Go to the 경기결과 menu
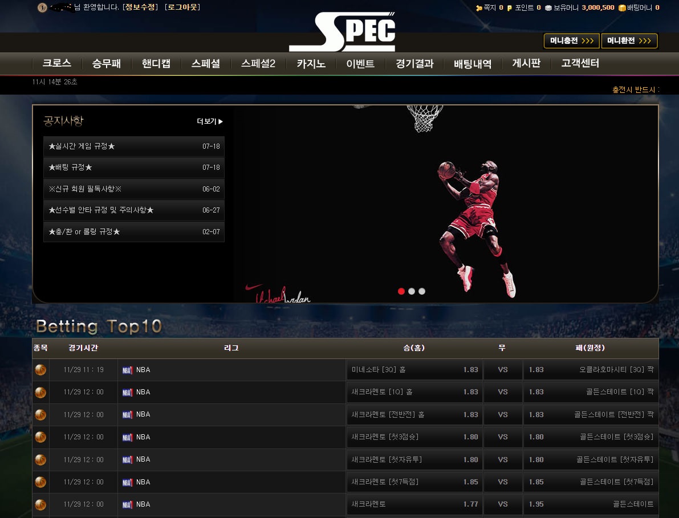 pyautogui.click(x=414, y=64)
